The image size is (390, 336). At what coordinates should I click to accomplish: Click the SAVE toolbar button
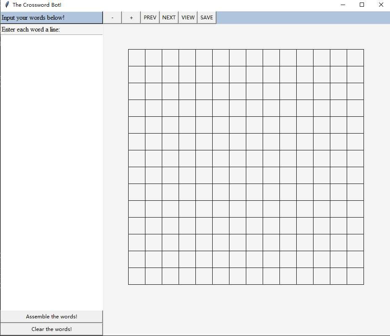point(206,17)
